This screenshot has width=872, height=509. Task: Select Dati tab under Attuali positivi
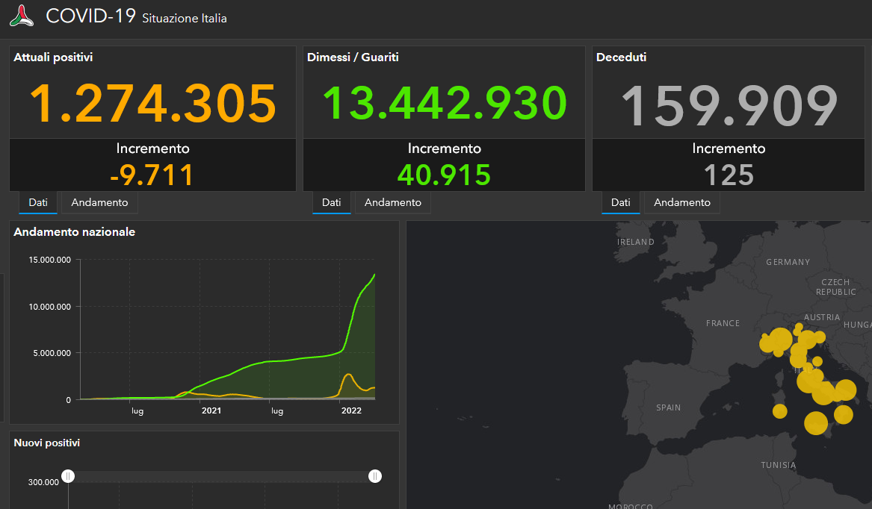tap(38, 202)
